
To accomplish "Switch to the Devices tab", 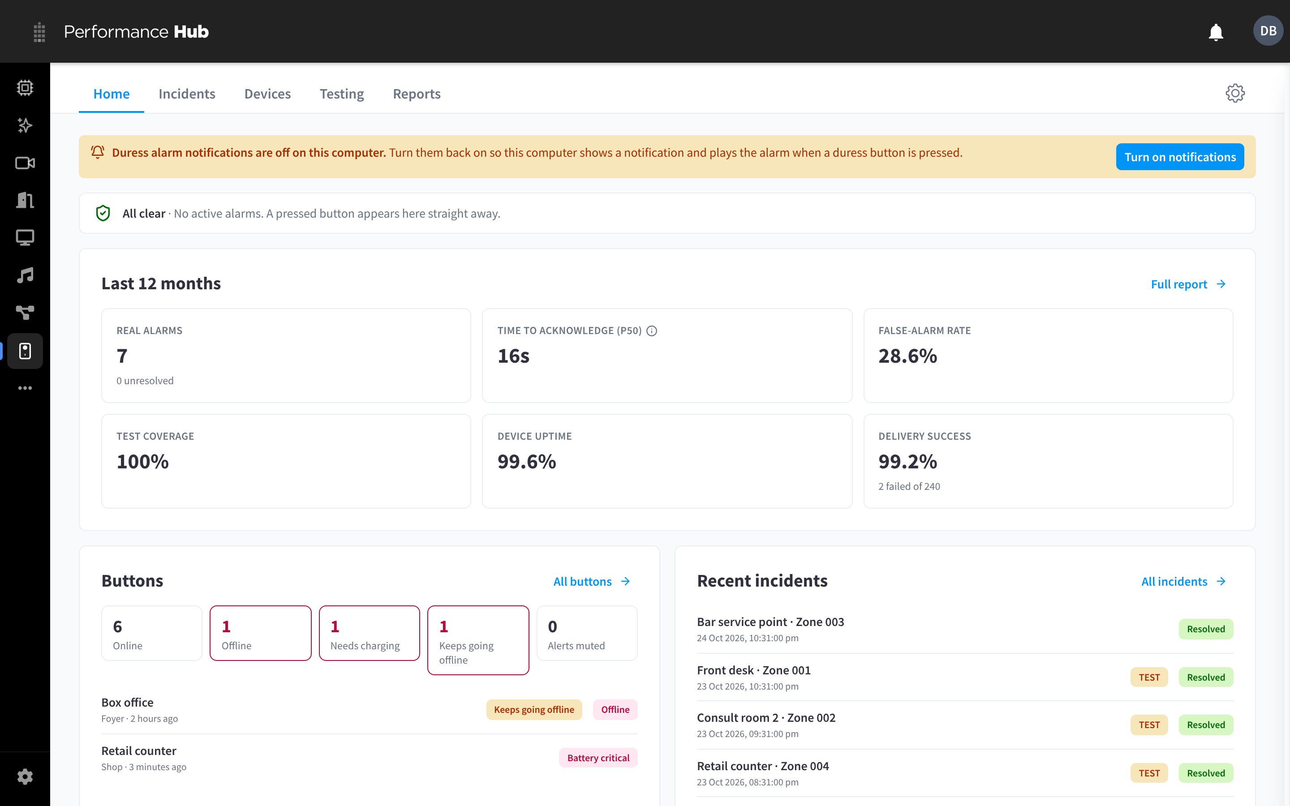I will 267,94.
